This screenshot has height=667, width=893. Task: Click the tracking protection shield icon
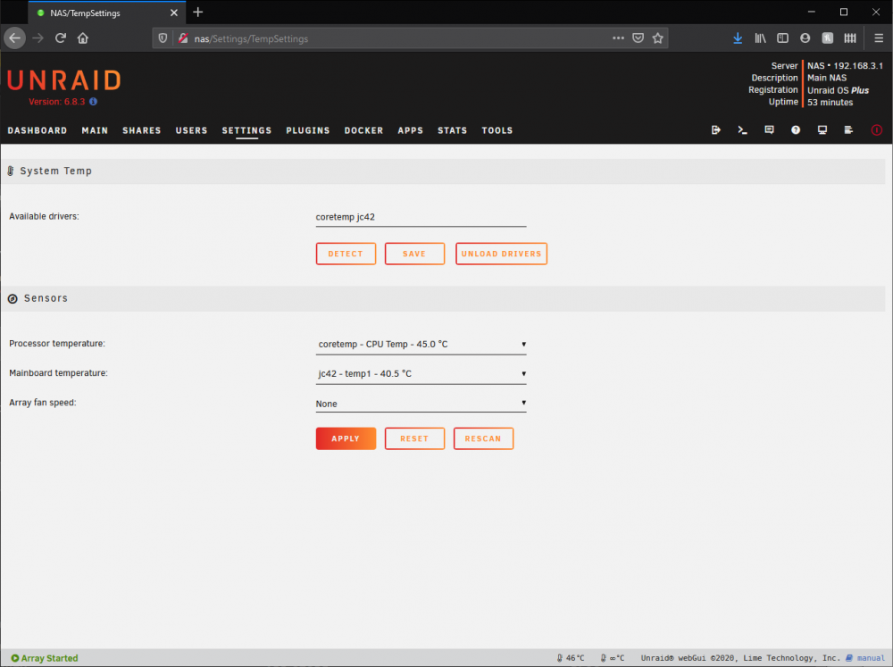point(163,38)
